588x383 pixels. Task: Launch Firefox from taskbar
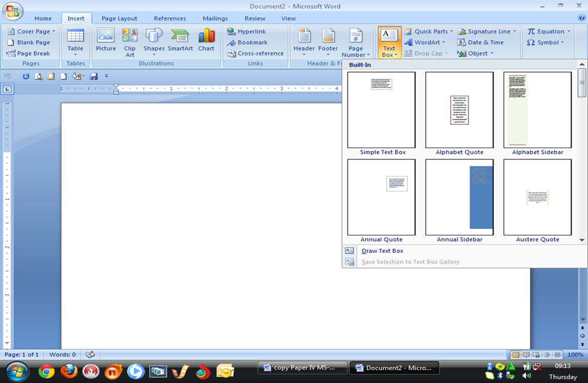click(69, 372)
